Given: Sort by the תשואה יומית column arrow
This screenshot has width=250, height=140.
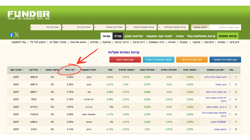Looking at the screenshot, I should coord(198,70).
